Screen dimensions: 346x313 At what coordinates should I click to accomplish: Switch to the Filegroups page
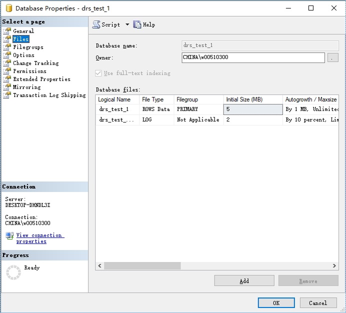tap(28, 47)
